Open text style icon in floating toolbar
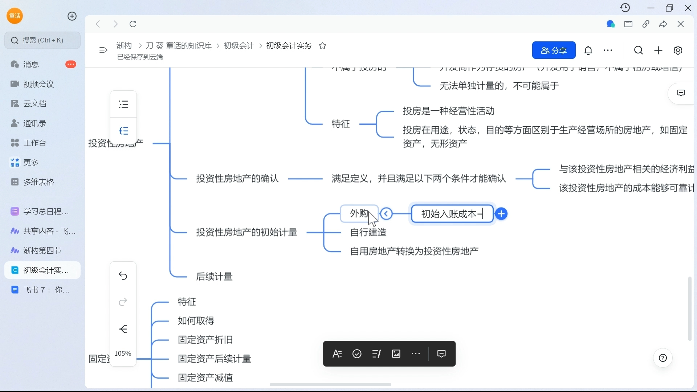 pos(337,354)
